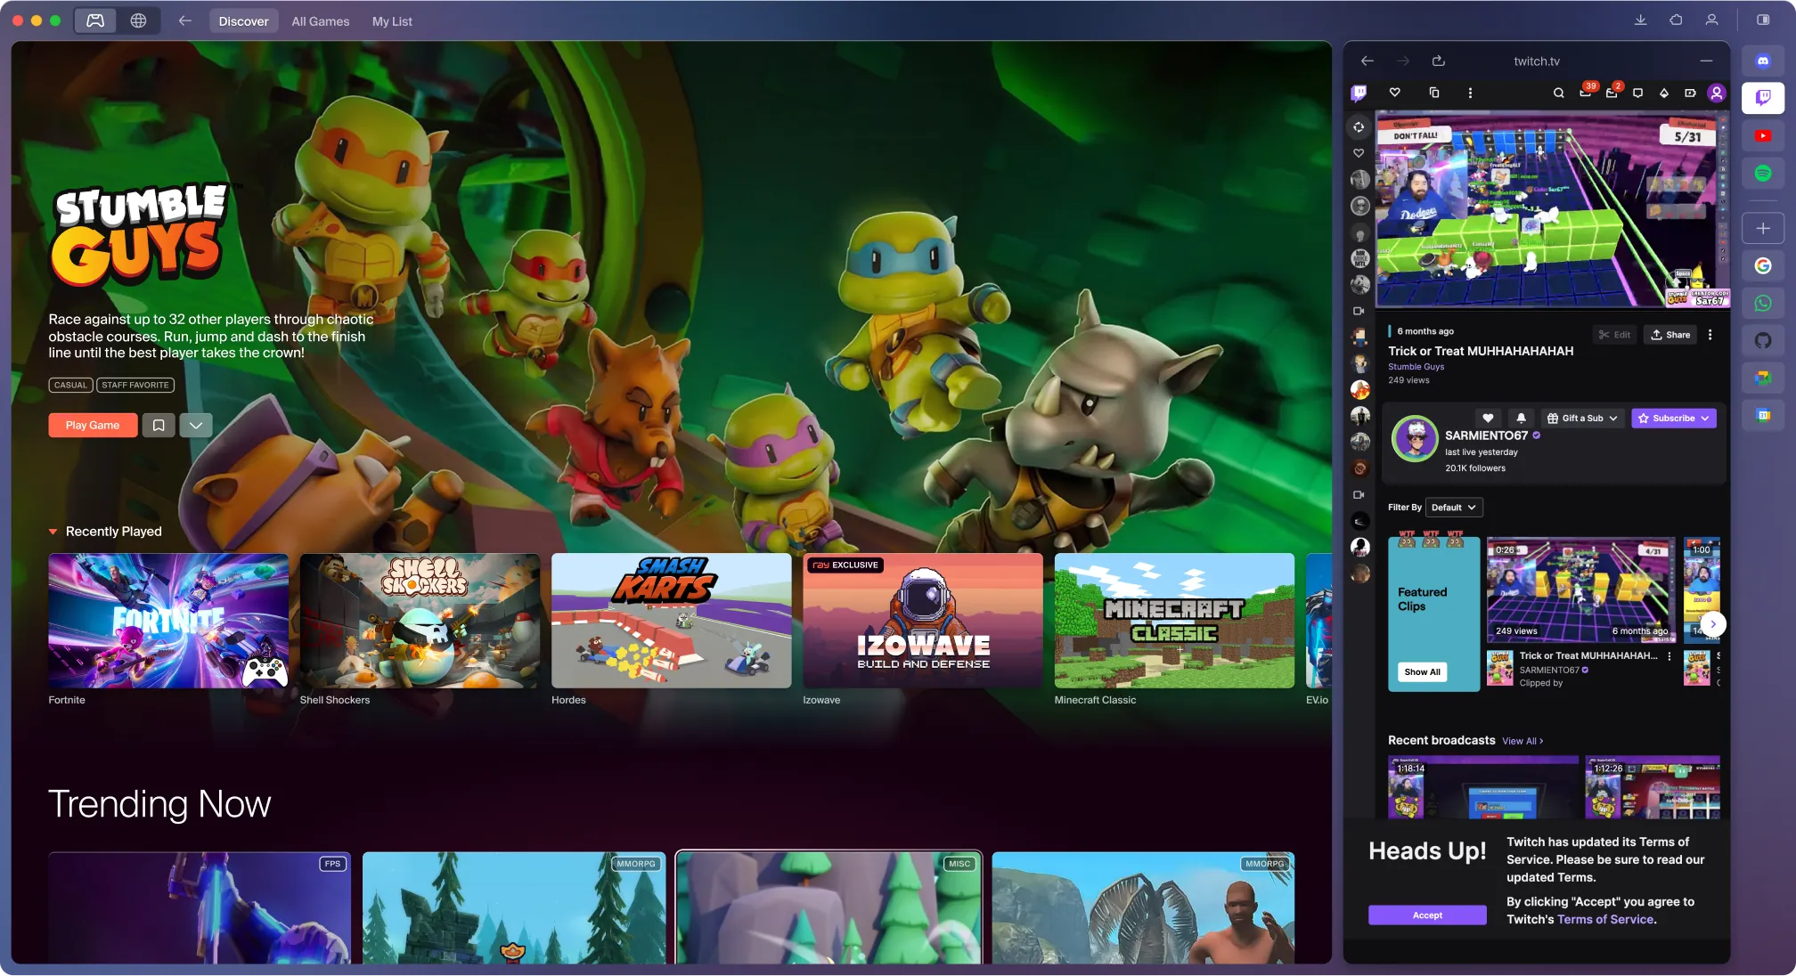The image size is (1796, 976).
Task: Expand the Filter By Default dropdown
Action: click(x=1453, y=508)
